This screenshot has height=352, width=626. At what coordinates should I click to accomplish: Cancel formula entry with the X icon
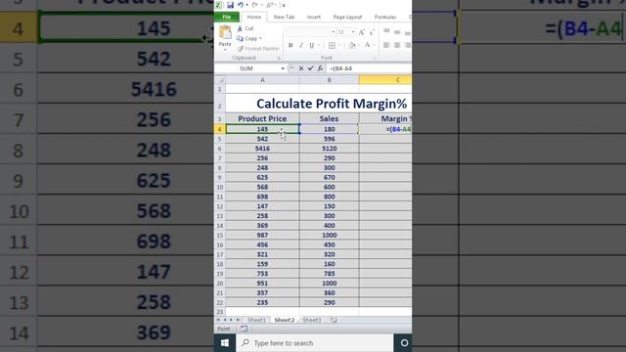click(x=301, y=68)
